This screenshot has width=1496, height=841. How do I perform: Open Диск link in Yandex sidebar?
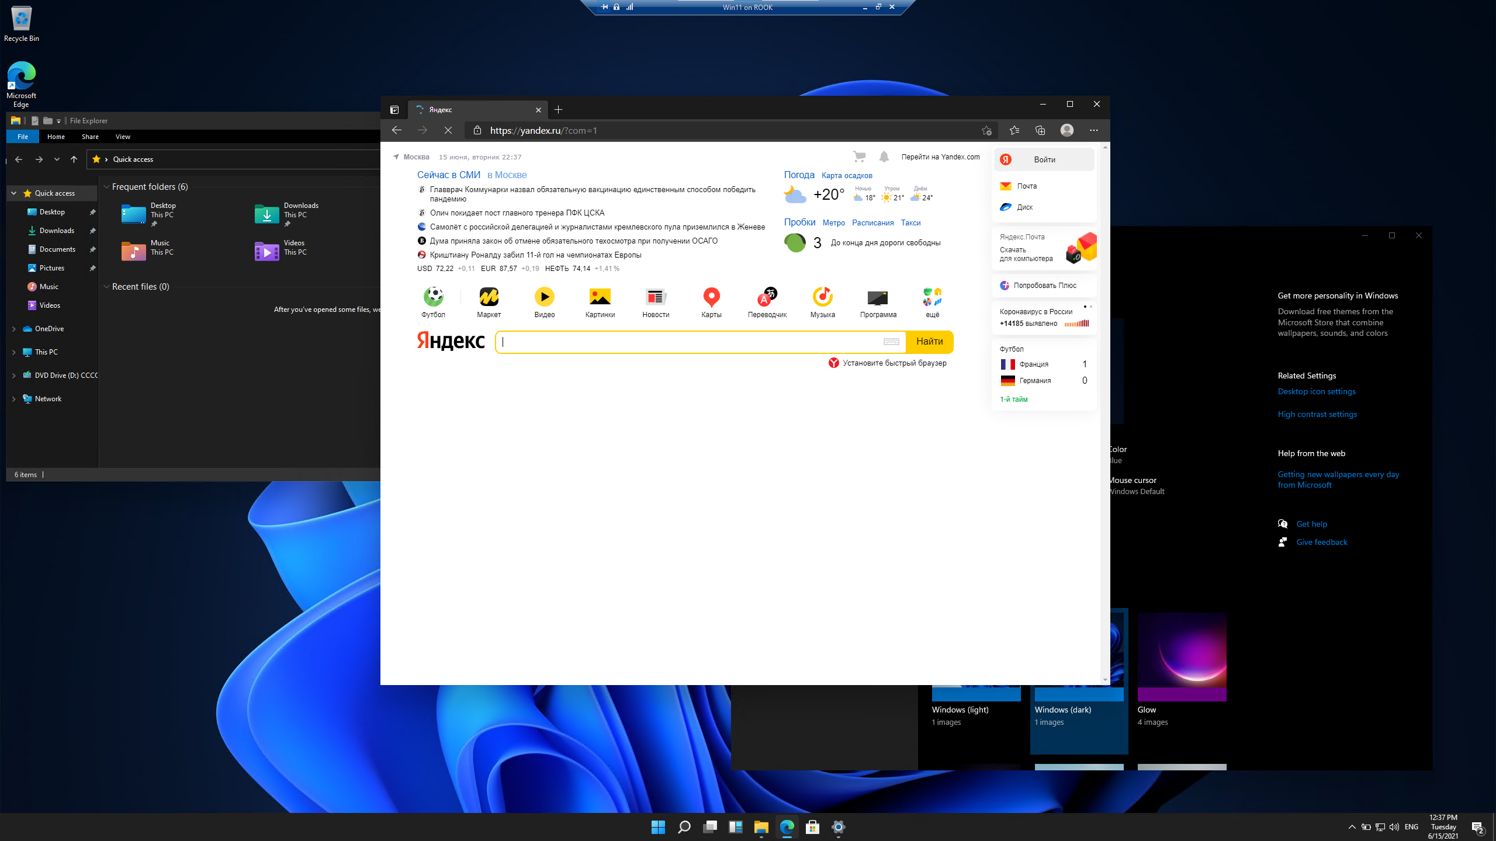coord(1024,207)
